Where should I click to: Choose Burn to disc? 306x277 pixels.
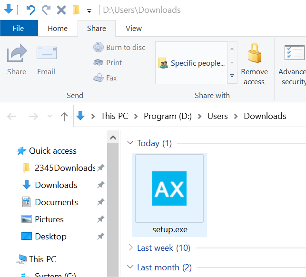[119, 48]
